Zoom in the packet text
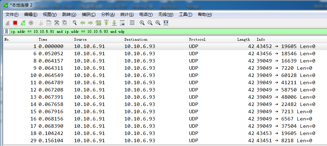 [142, 23]
